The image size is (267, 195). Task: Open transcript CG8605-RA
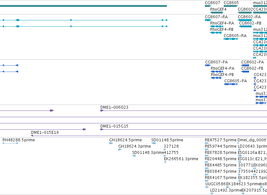(x=235, y=36)
